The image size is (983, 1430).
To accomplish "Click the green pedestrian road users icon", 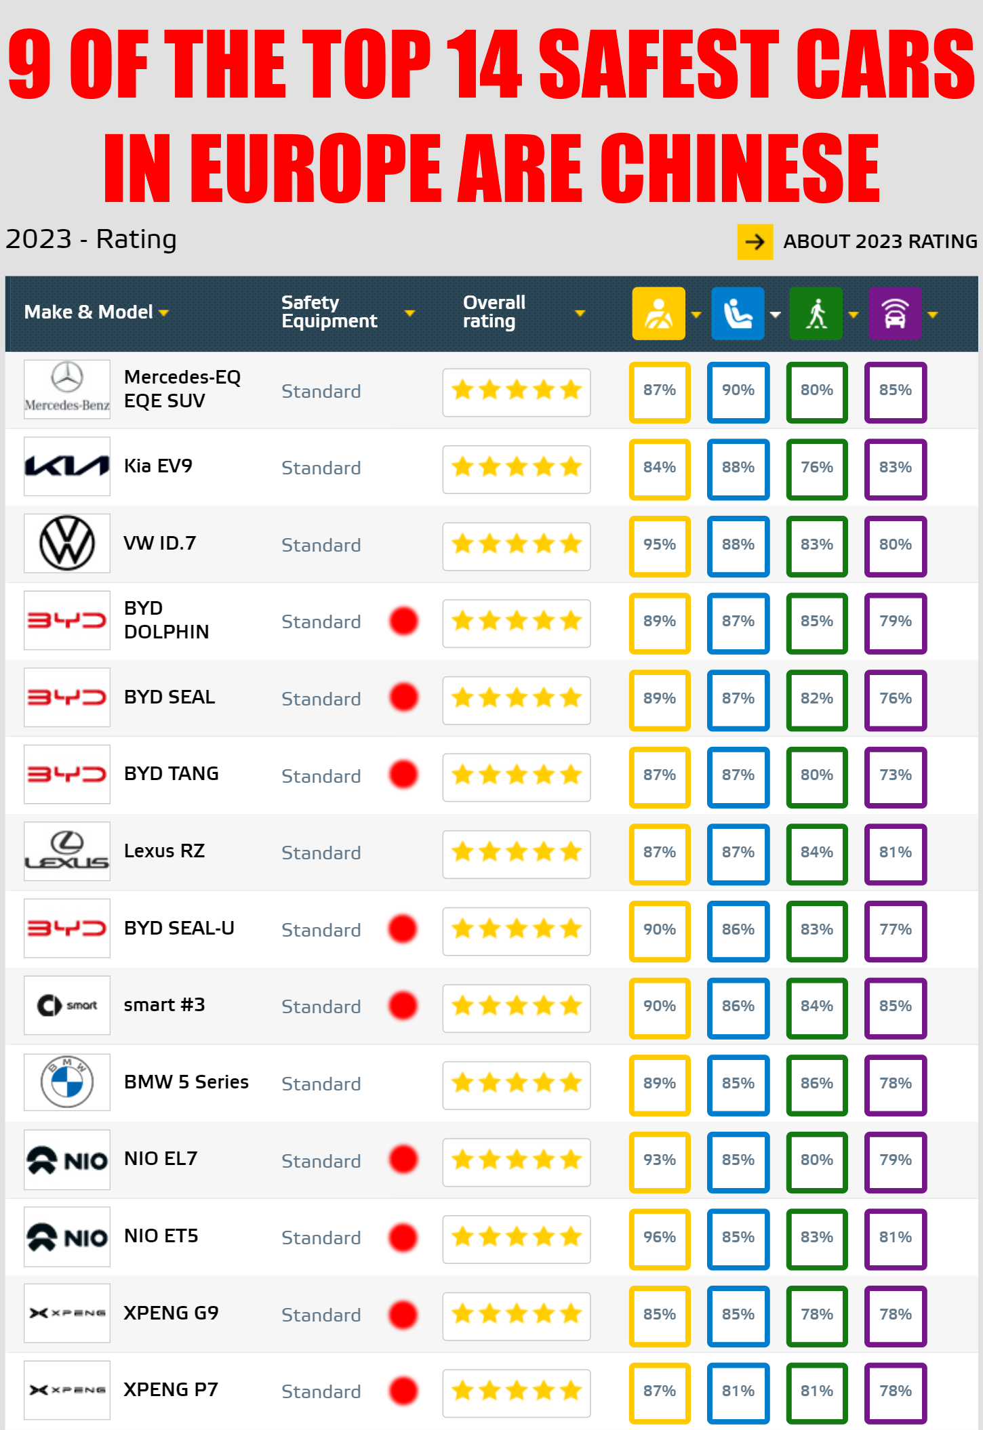I will pyautogui.click(x=816, y=313).
